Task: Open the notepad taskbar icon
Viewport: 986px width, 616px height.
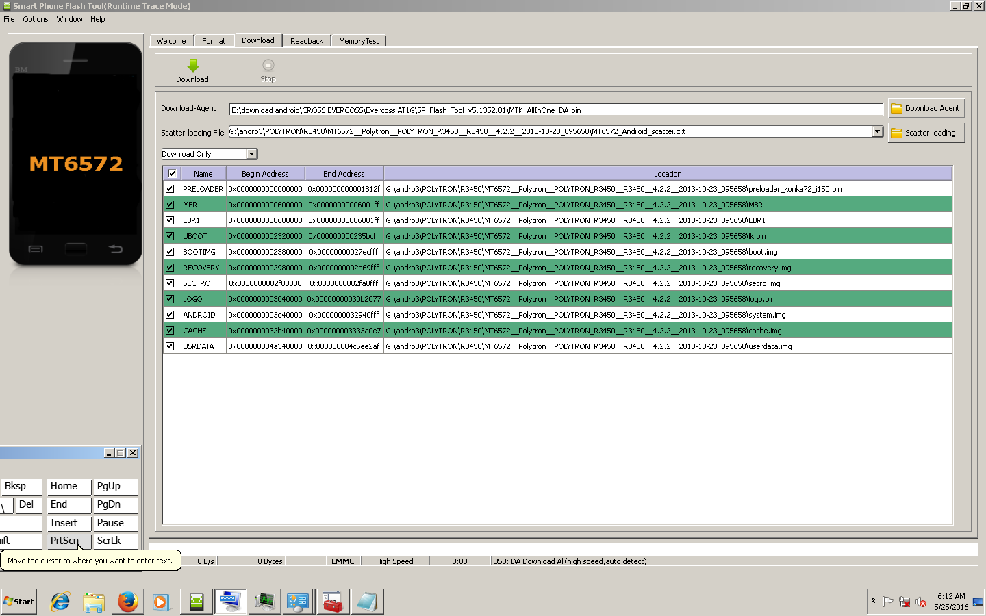Action: click(366, 602)
